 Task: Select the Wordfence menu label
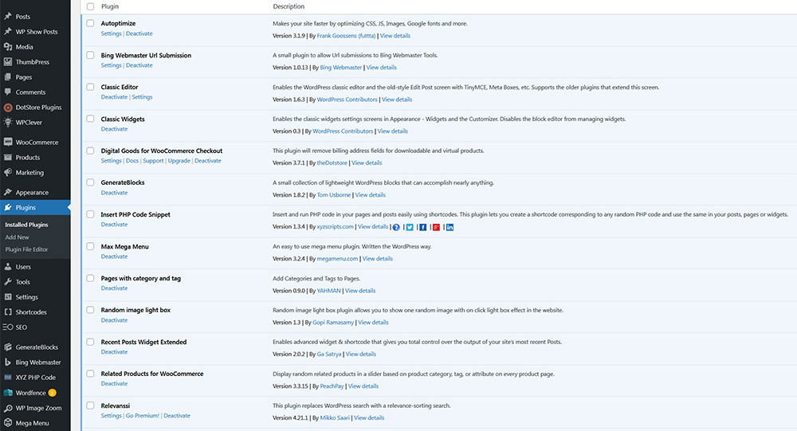pyautogui.click(x=30, y=393)
